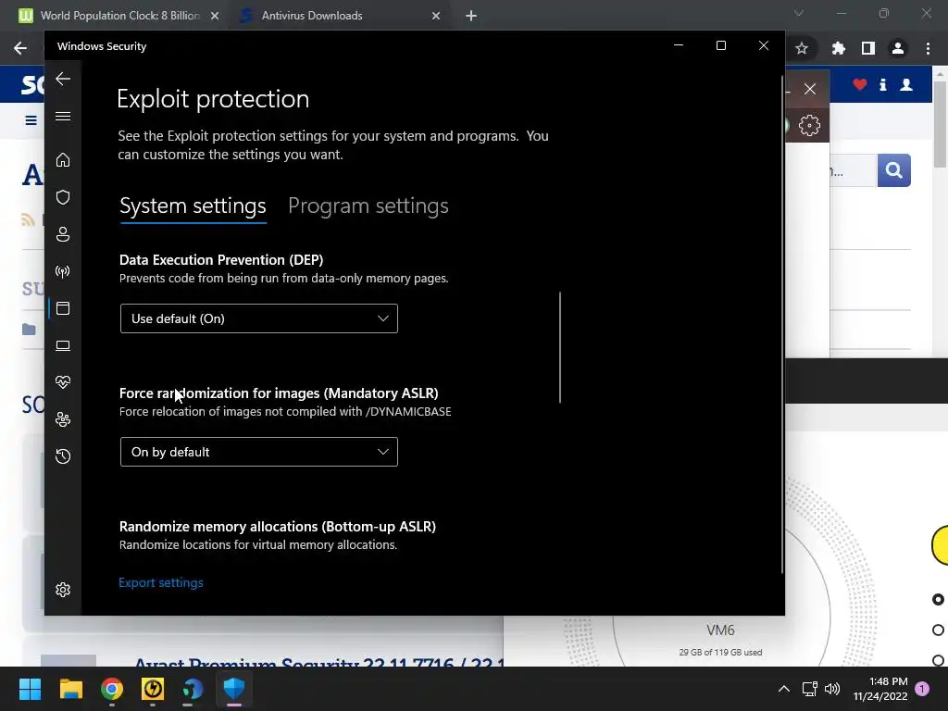Open the network icon in the tray
948x711 pixels.
point(809,689)
